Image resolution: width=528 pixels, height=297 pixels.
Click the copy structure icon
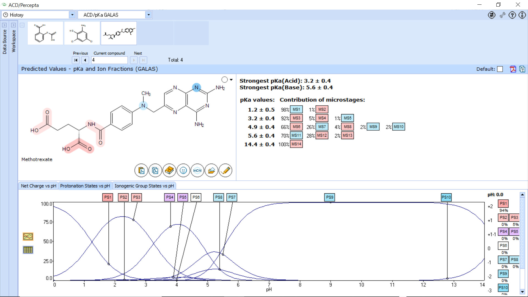pos(155,170)
